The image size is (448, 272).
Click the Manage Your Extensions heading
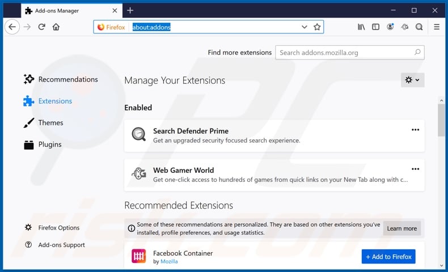pyautogui.click(x=175, y=80)
